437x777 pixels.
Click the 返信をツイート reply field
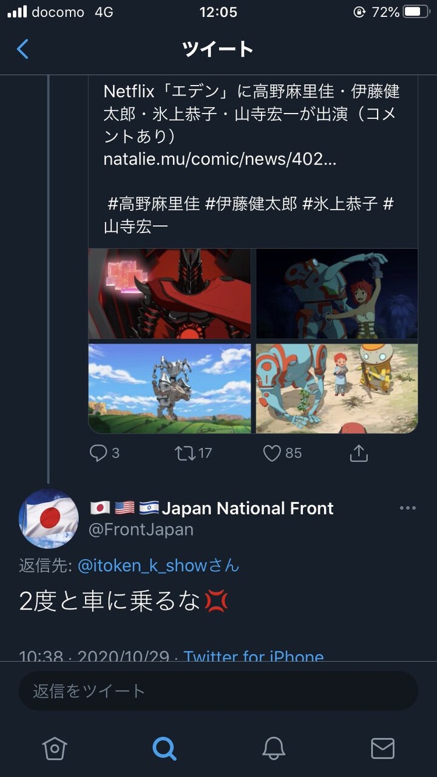click(218, 691)
